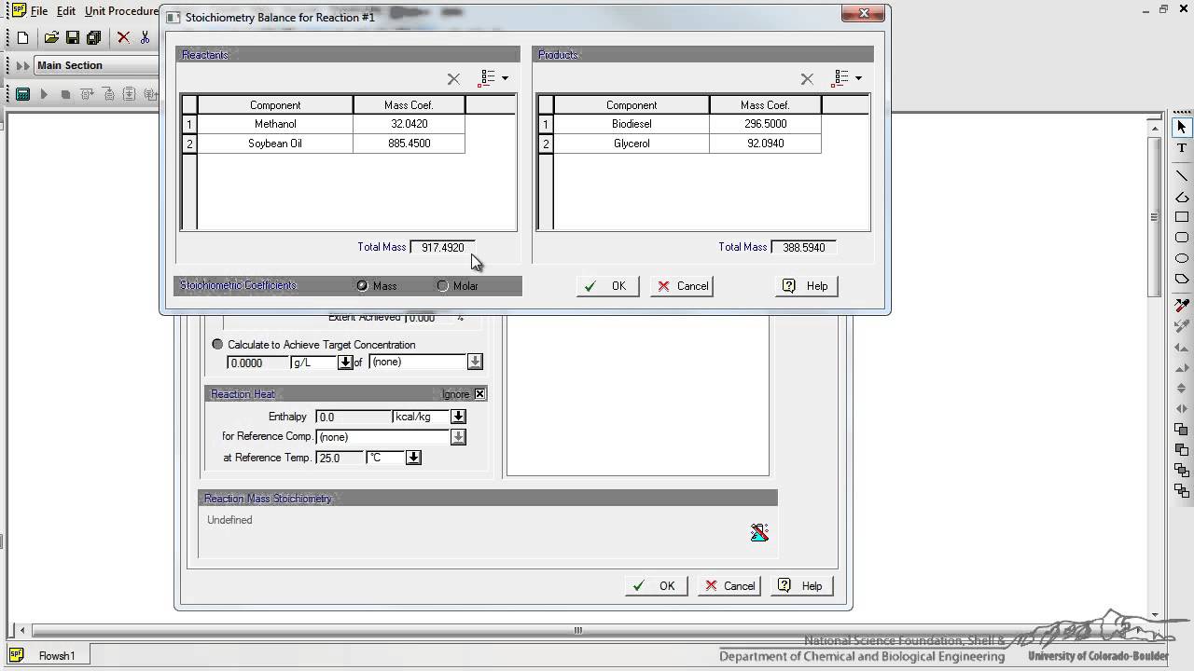Open Help in Stoichiometry Balance dialog
This screenshot has height=671, width=1194.
[x=806, y=286]
